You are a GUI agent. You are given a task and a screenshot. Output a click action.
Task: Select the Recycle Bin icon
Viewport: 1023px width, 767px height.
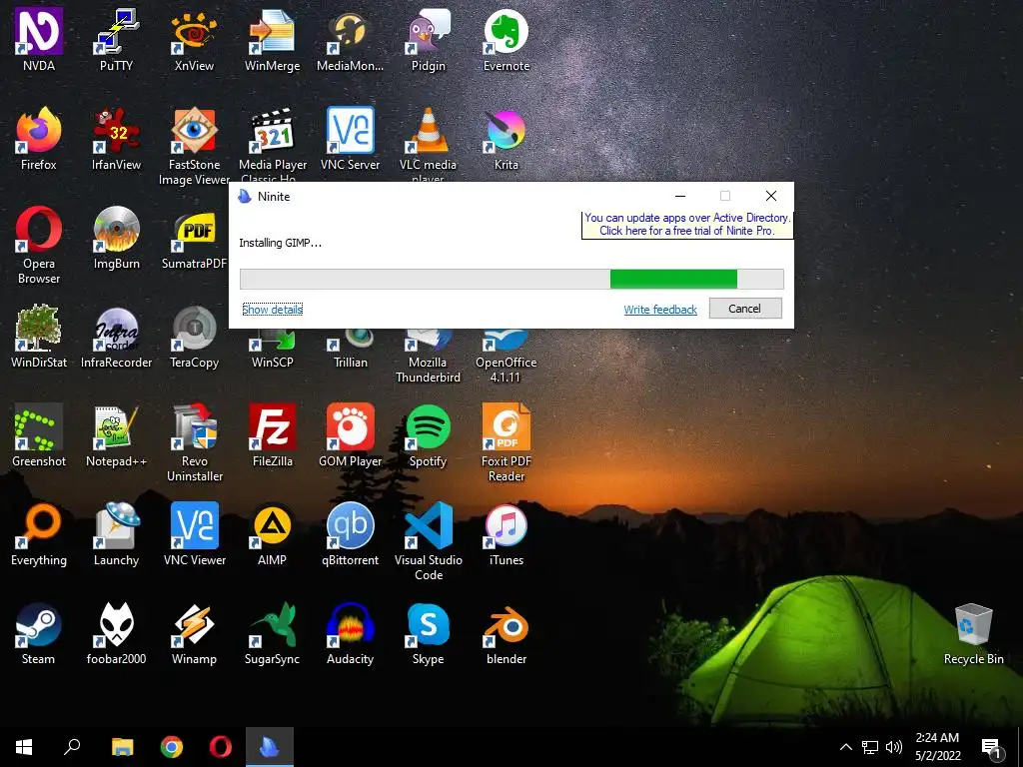click(x=973, y=625)
